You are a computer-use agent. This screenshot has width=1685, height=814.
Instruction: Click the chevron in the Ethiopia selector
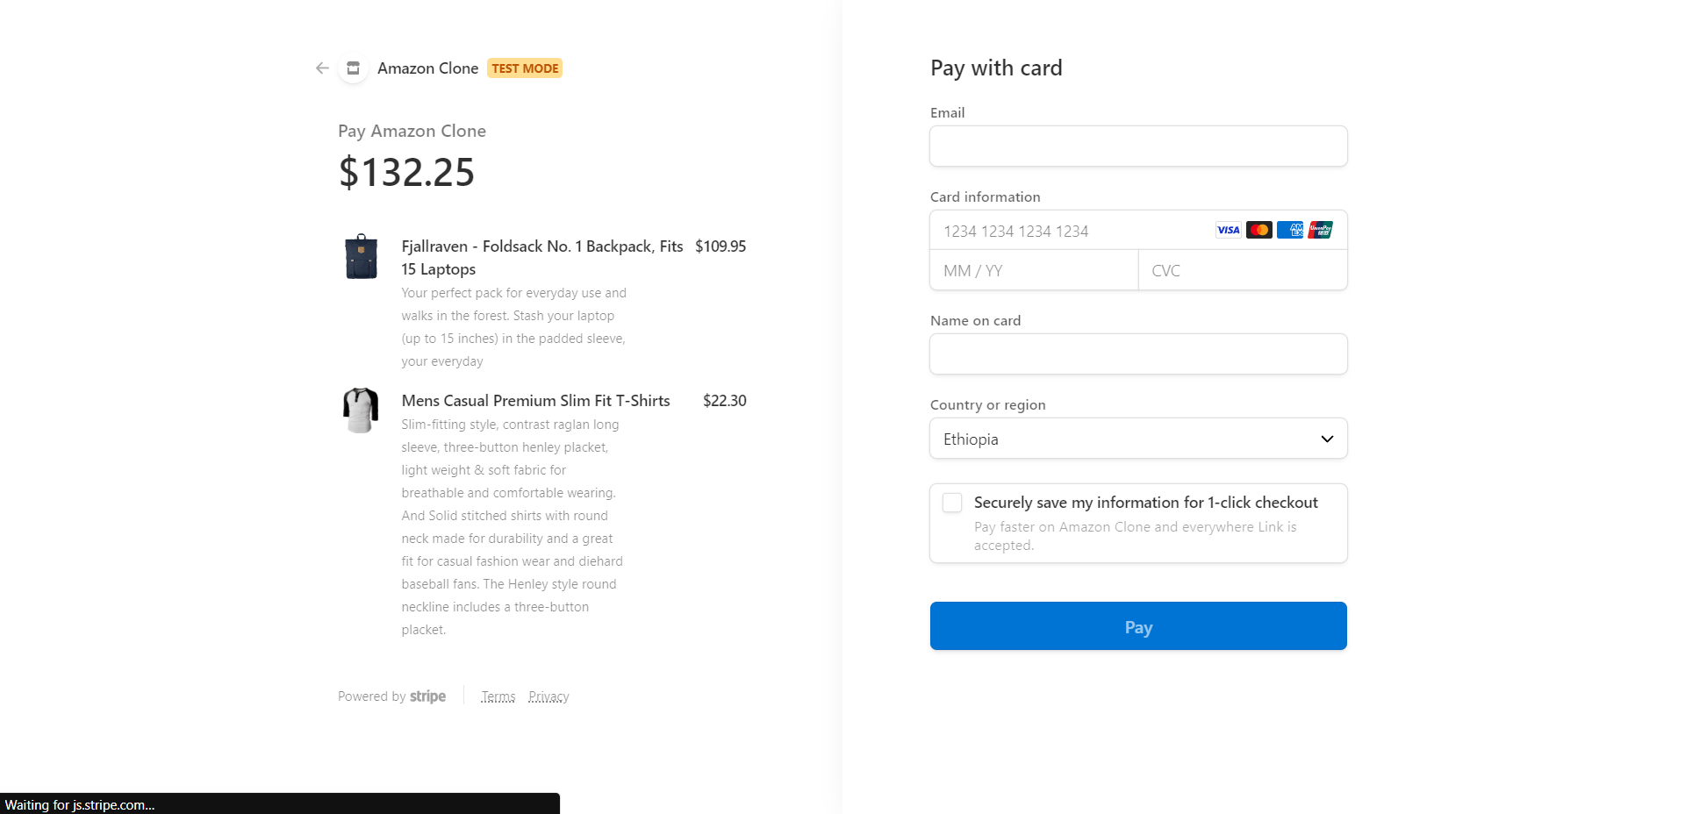tap(1327, 439)
